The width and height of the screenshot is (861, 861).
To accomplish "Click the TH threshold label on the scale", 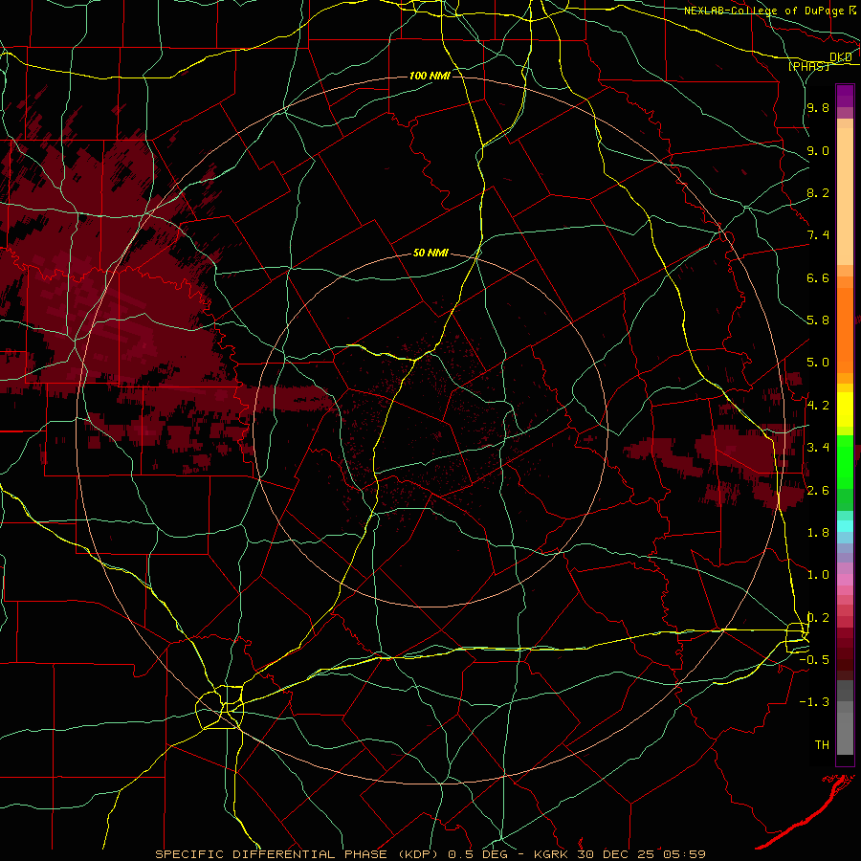I will [822, 745].
